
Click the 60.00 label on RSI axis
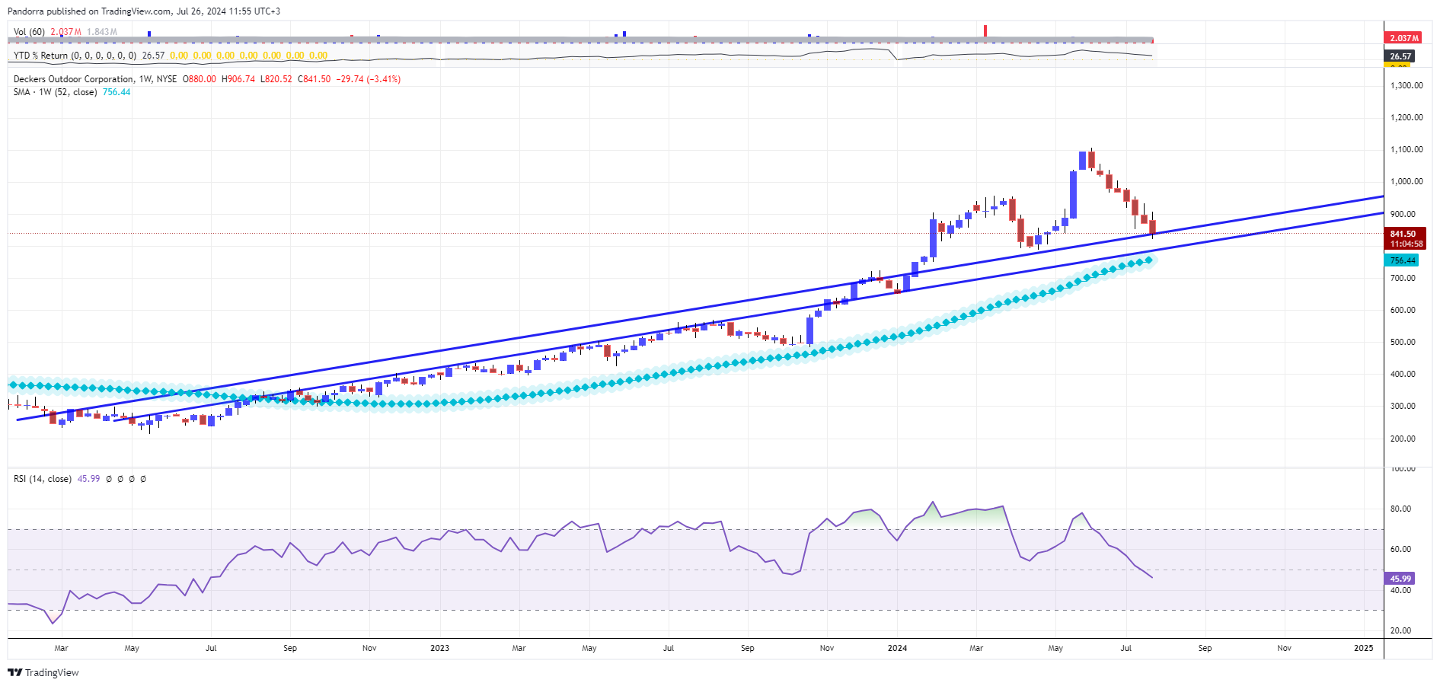(1400, 549)
